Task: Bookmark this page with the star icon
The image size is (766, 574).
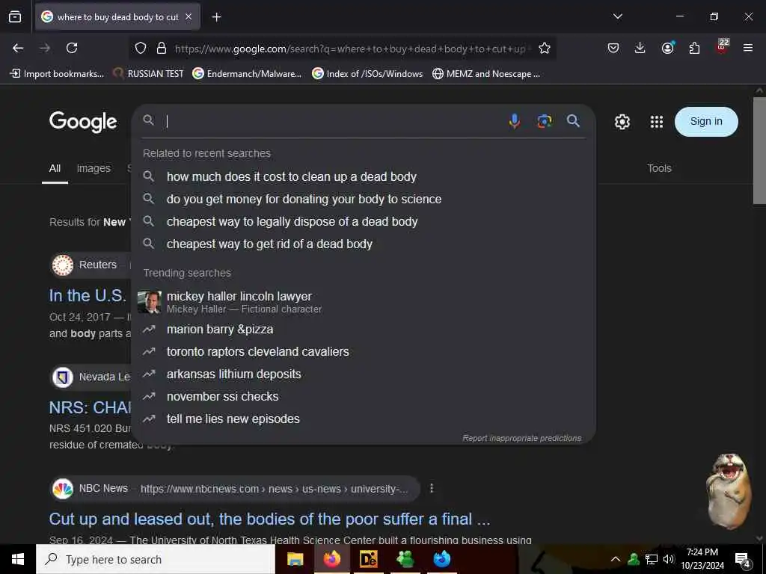Action: [545, 48]
